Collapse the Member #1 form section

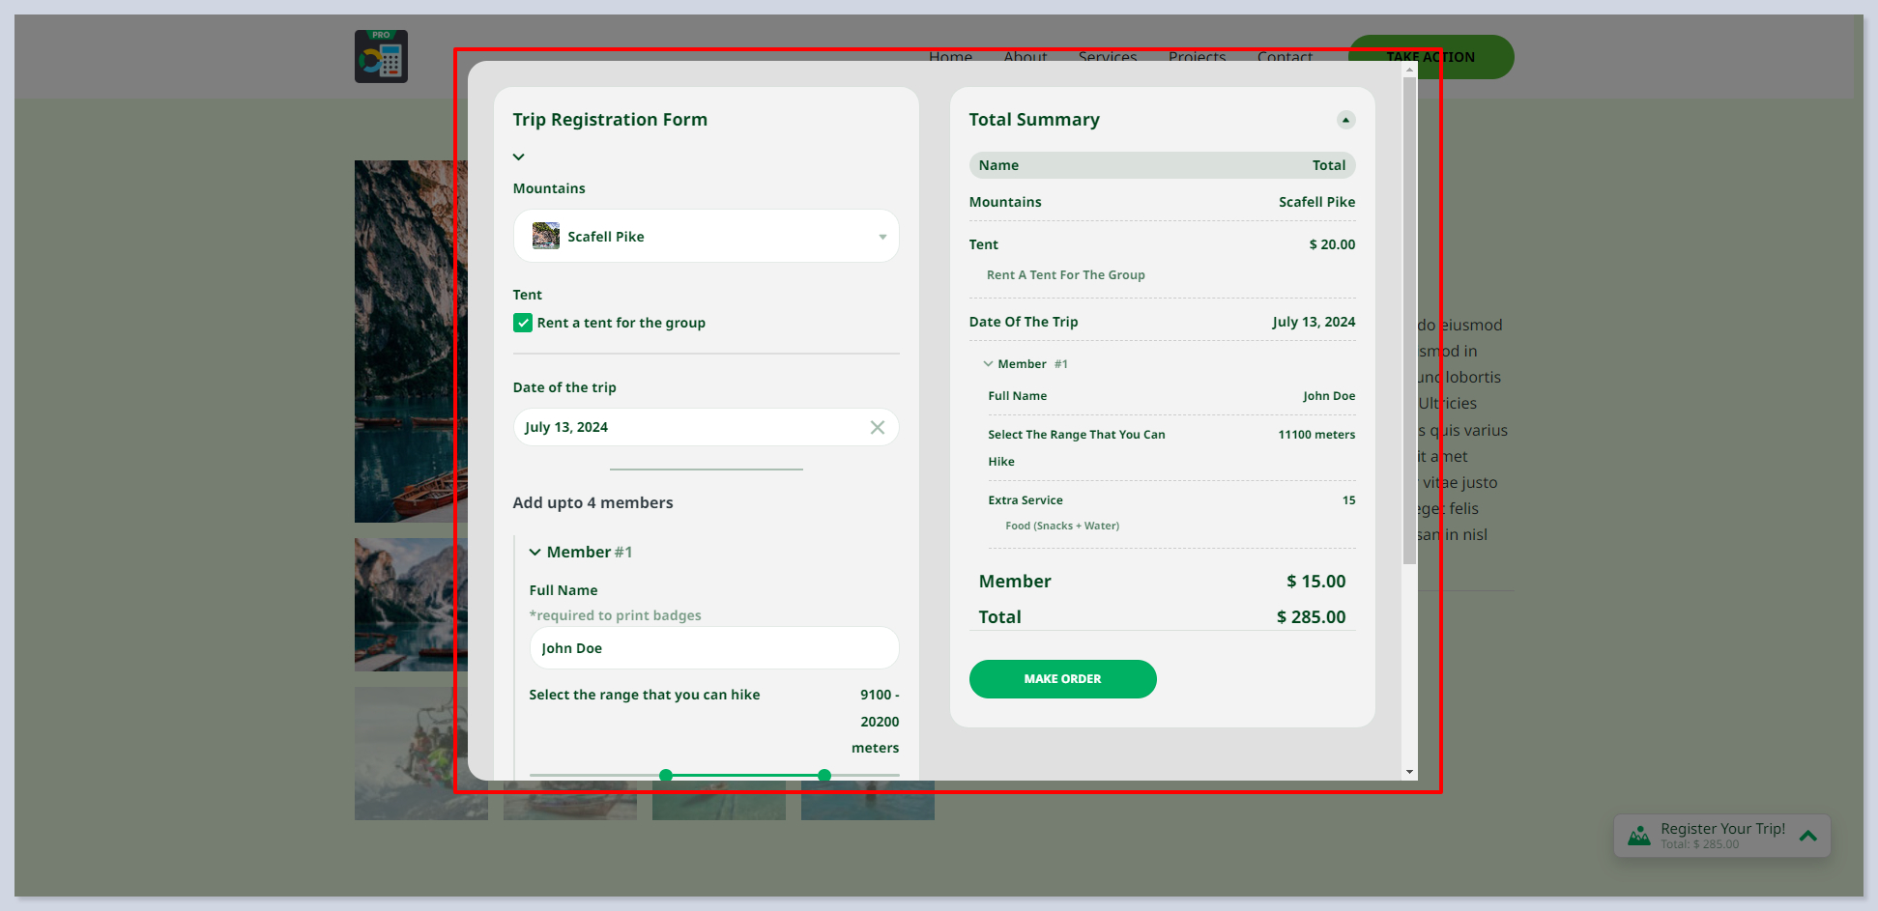(x=535, y=553)
